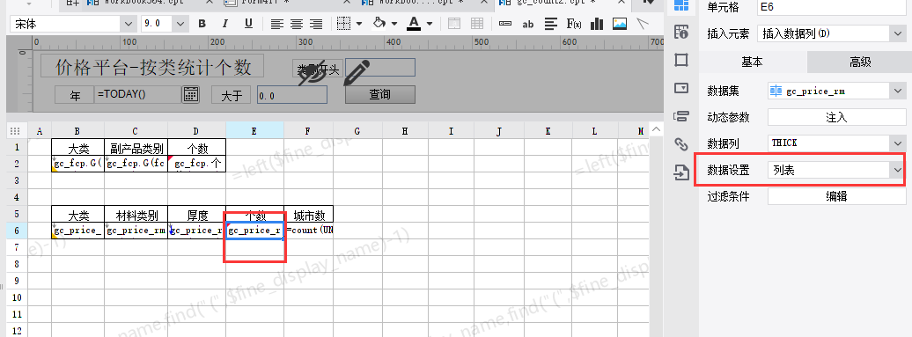This screenshot has width=912, height=337.
Task: Click 查询 query button
Action: pyautogui.click(x=379, y=94)
